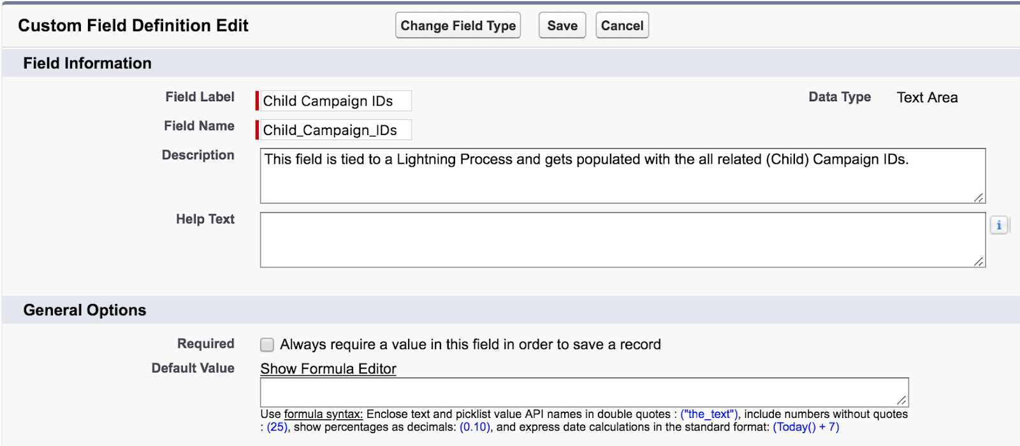Click inside the Help Text area
This screenshot has width=1020, height=446.
coord(623,240)
